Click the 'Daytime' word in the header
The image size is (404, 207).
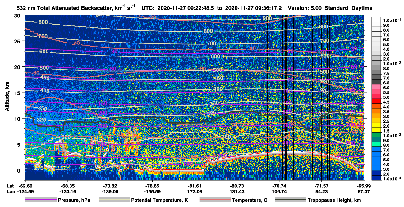(x=362, y=8)
